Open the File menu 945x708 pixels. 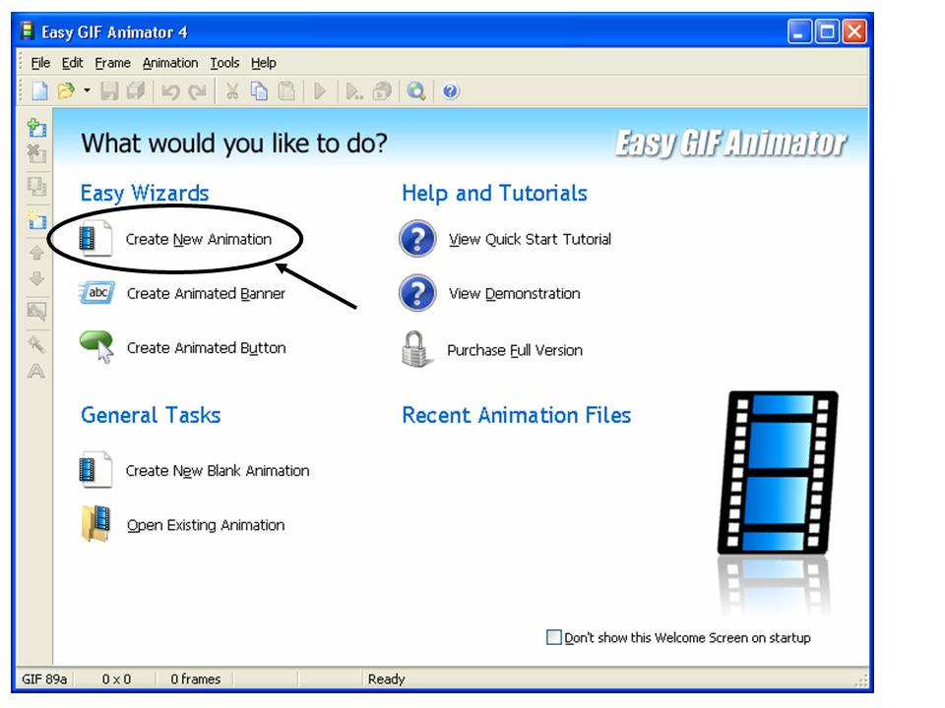coord(40,63)
